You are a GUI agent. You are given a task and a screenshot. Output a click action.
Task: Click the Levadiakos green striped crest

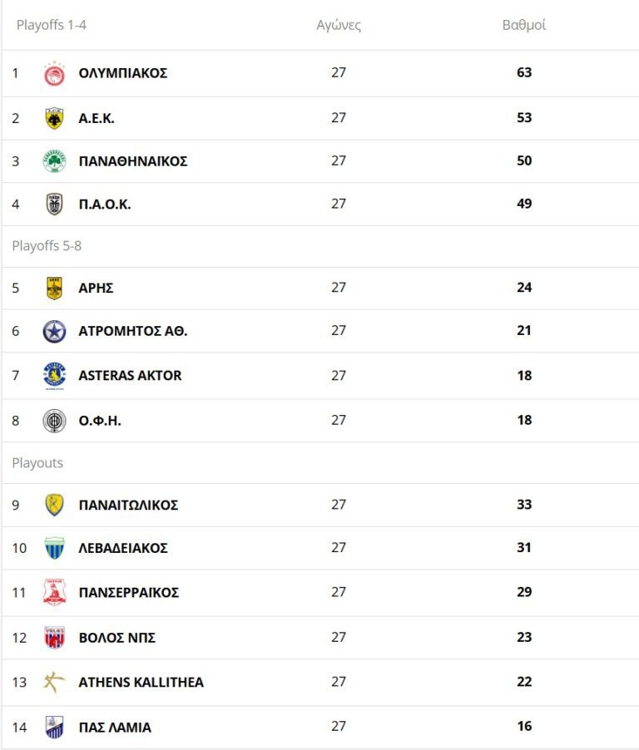pyautogui.click(x=54, y=548)
